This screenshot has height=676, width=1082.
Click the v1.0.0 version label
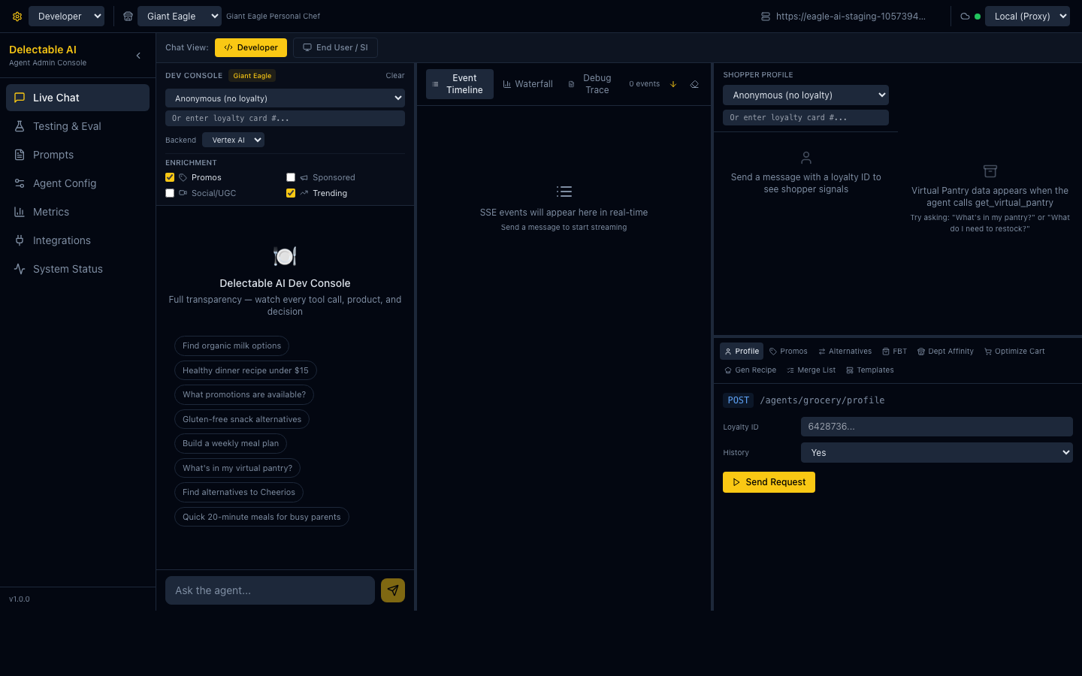click(x=20, y=599)
